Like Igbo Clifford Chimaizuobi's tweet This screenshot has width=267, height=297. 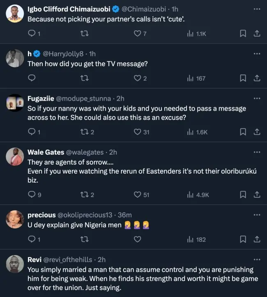(x=138, y=34)
